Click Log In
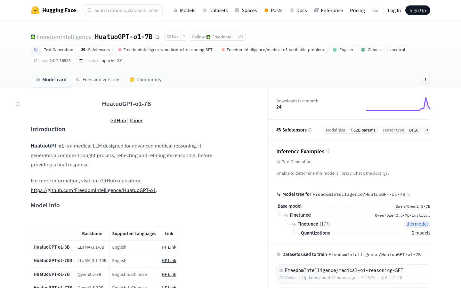The width and height of the screenshot is (461, 288). click(394, 10)
